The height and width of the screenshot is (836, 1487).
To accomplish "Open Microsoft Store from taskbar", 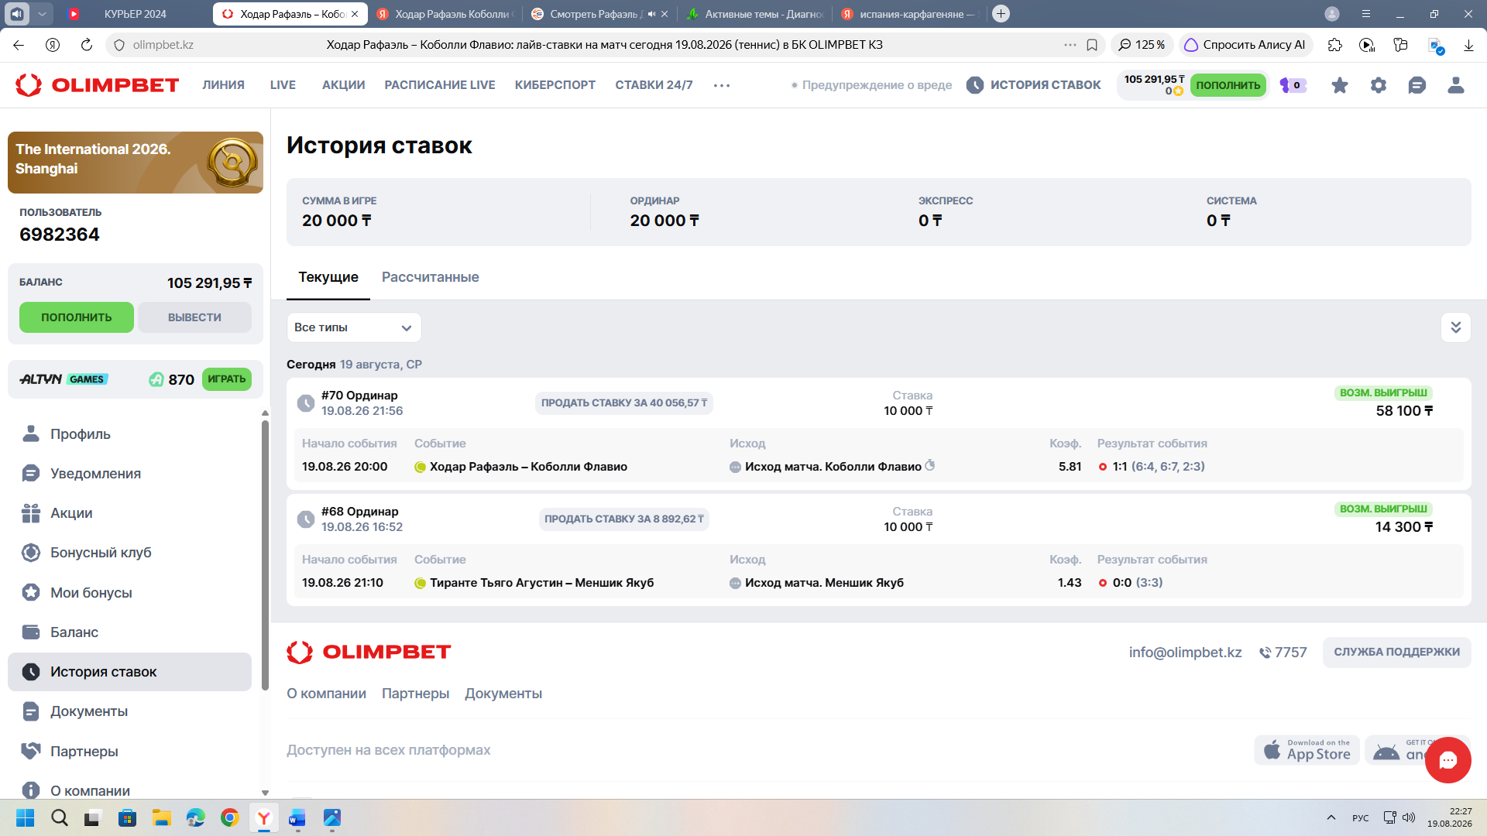I will pyautogui.click(x=127, y=817).
